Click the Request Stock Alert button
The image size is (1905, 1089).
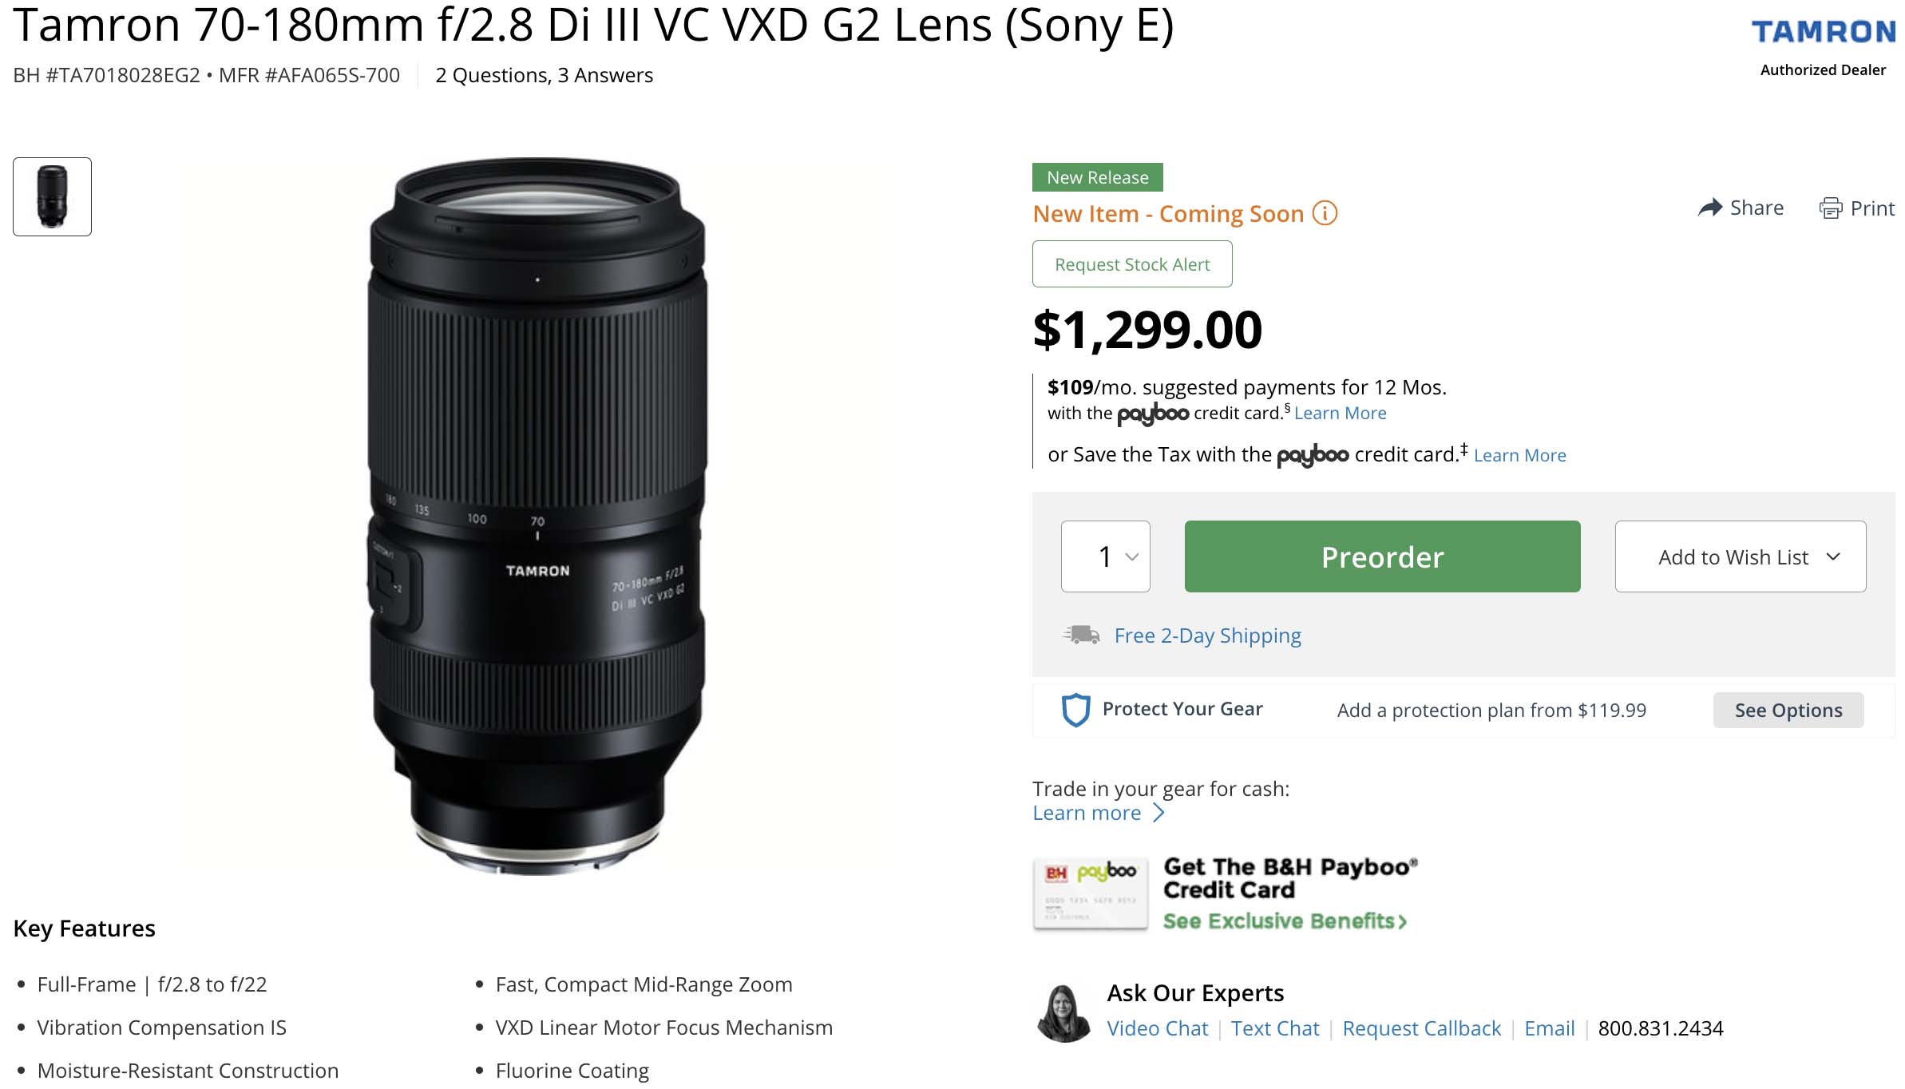click(x=1131, y=264)
